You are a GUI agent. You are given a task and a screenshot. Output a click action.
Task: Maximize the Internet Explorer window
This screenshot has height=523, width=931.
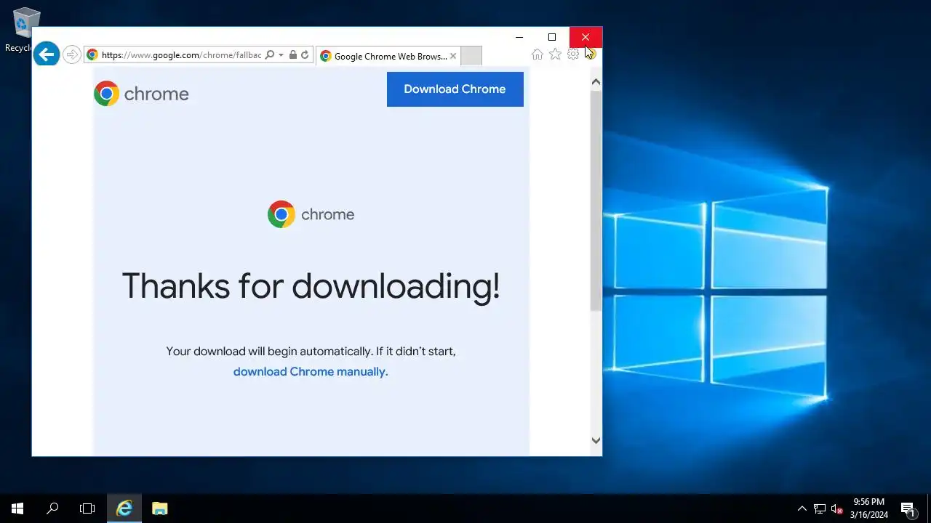pos(552,37)
